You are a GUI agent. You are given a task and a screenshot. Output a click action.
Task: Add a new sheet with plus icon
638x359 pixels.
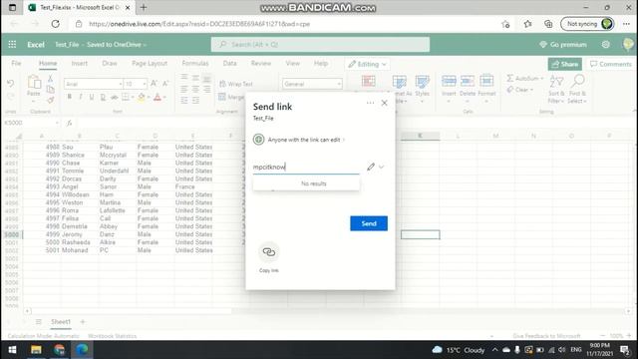[83, 322]
